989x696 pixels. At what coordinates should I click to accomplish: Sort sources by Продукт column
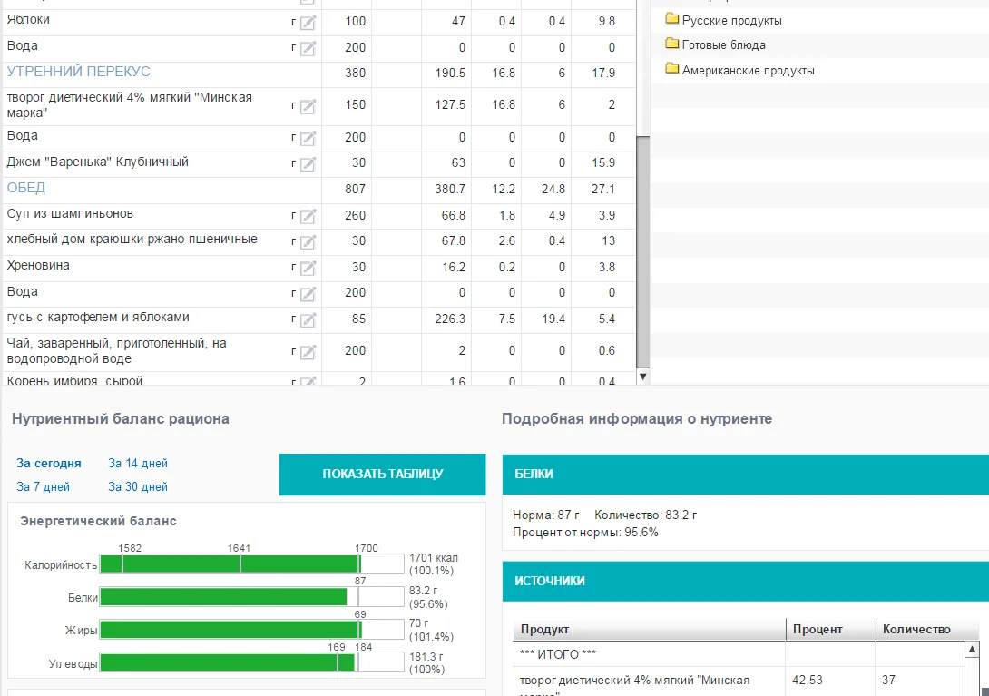pyautogui.click(x=650, y=629)
